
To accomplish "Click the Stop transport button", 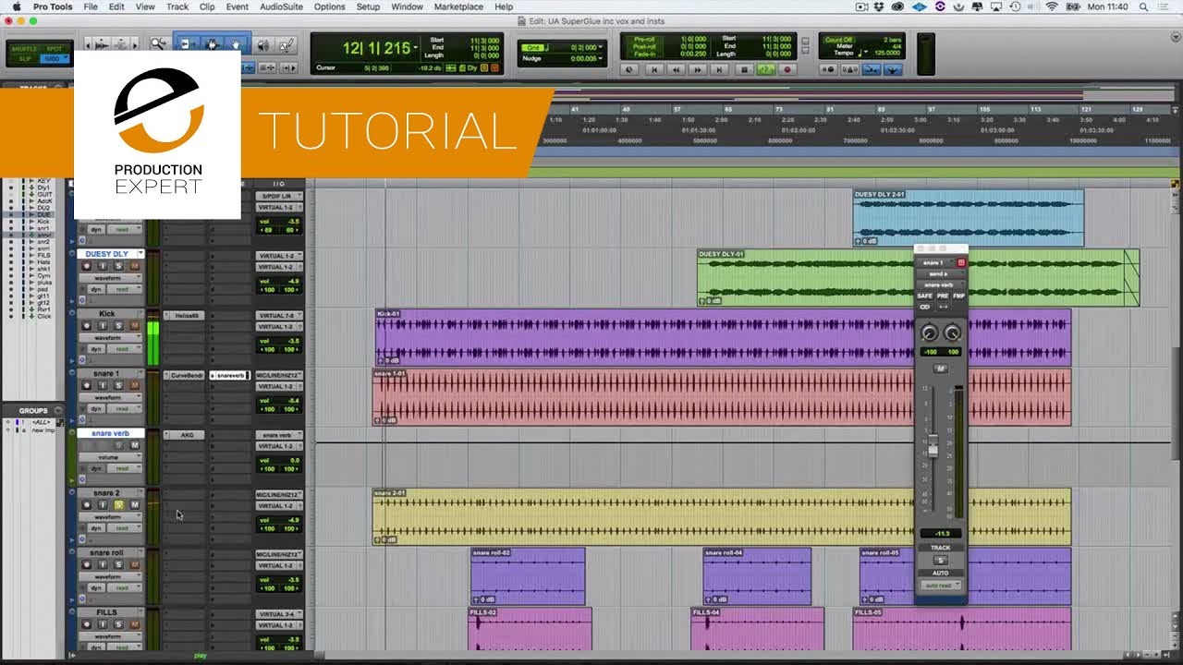I will click(743, 69).
